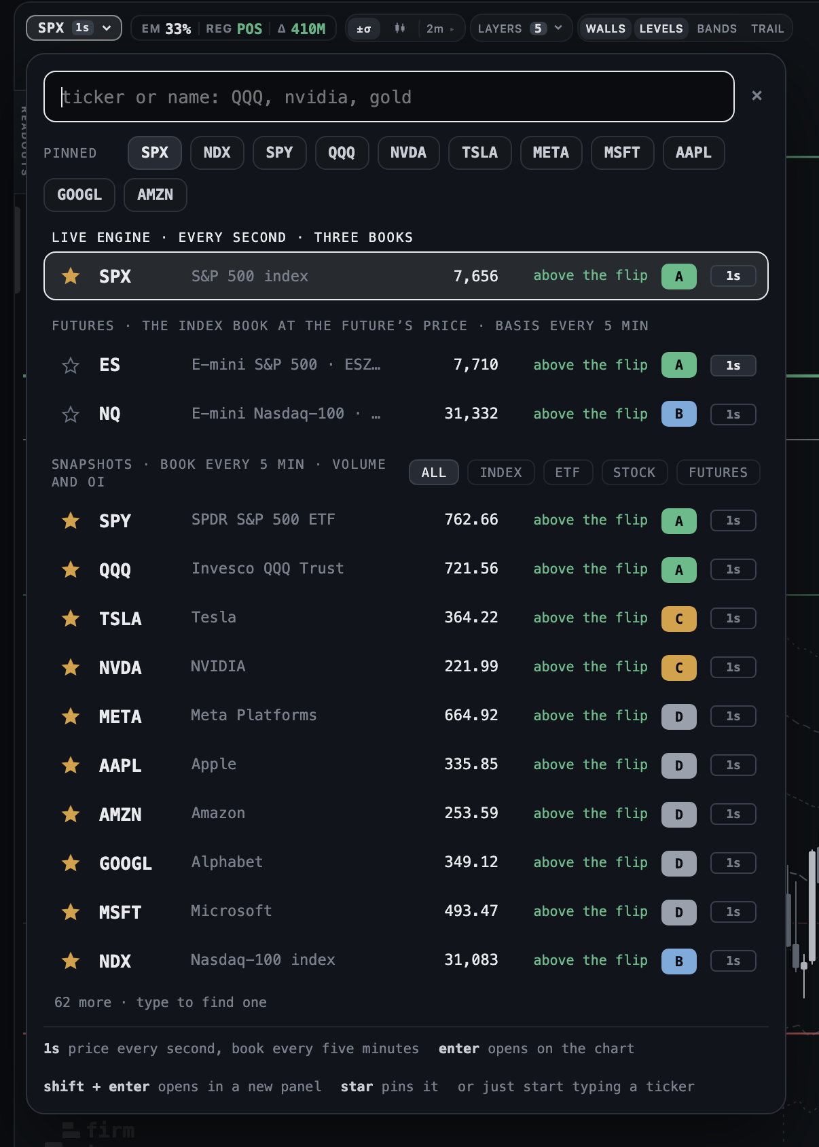The width and height of the screenshot is (819, 1147).
Task: Choose the pinned NDX chip
Action: [217, 153]
